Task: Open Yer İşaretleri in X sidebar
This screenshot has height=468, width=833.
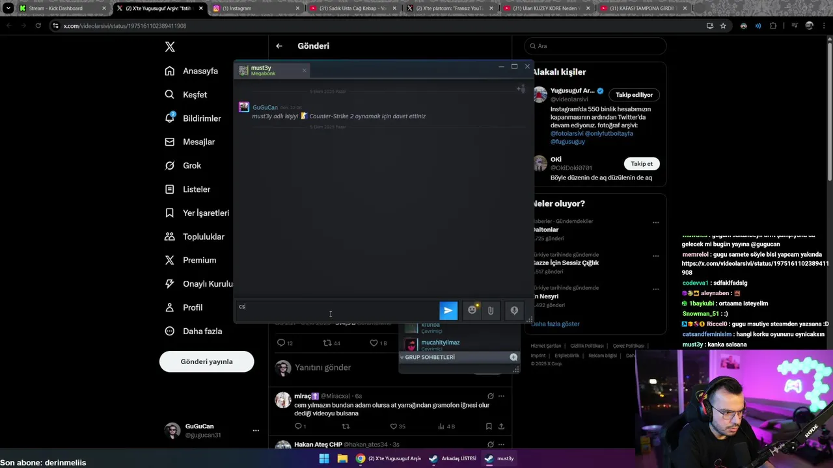Action: coord(197,213)
